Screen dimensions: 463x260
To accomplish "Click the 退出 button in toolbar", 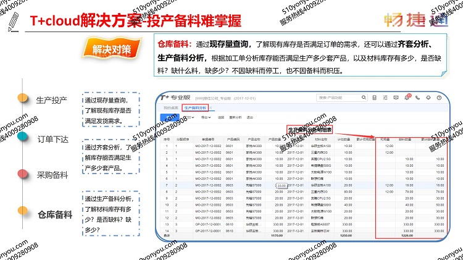I will pyautogui.click(x=250, y=117).
